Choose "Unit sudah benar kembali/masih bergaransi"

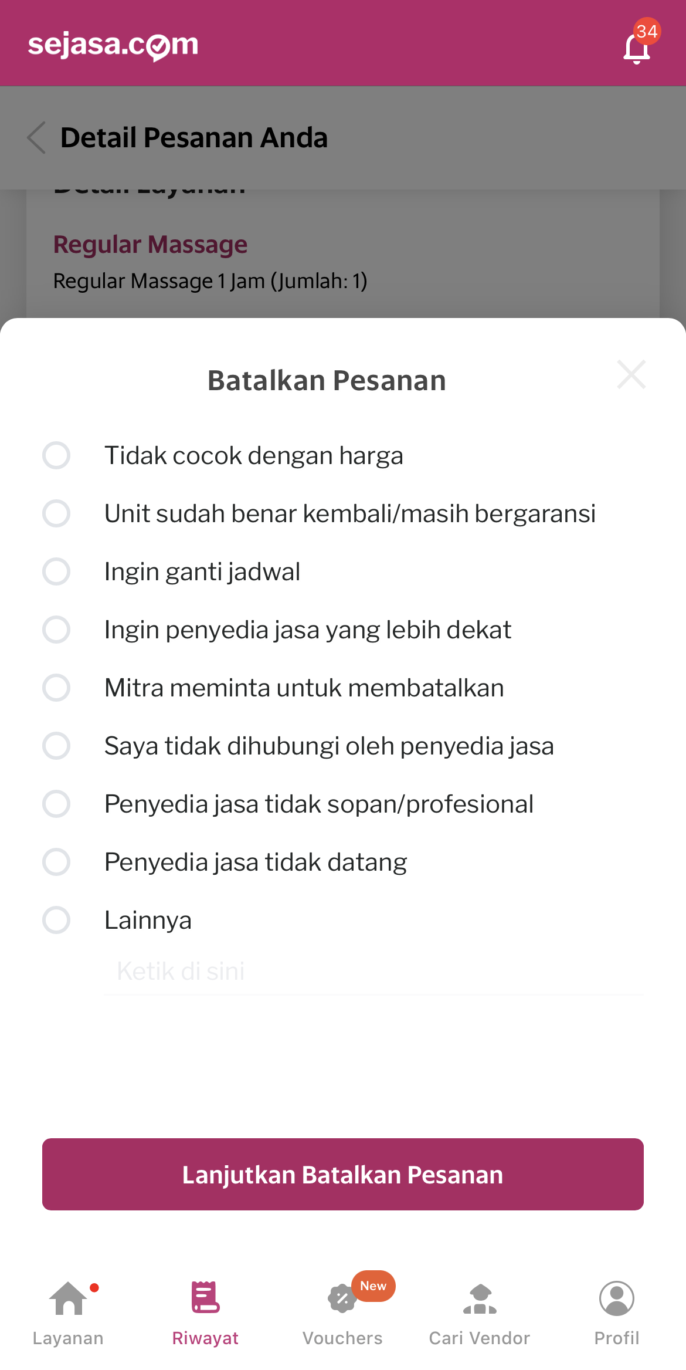(56, 513)
